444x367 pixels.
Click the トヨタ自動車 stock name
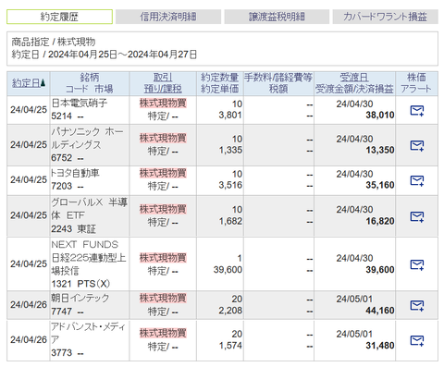75,173
